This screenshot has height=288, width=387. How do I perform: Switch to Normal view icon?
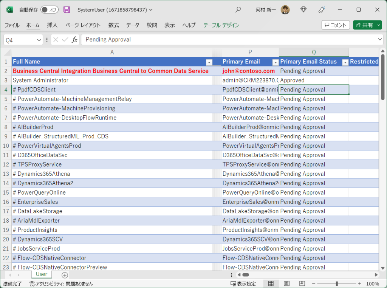coord(271,283)
